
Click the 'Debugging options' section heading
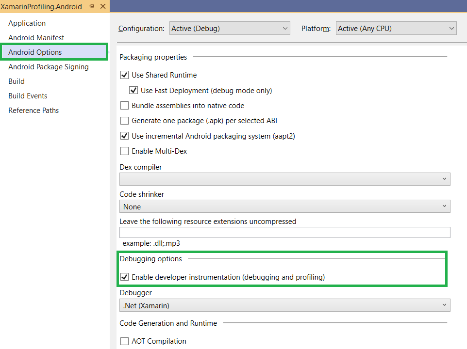pos(150,259)
